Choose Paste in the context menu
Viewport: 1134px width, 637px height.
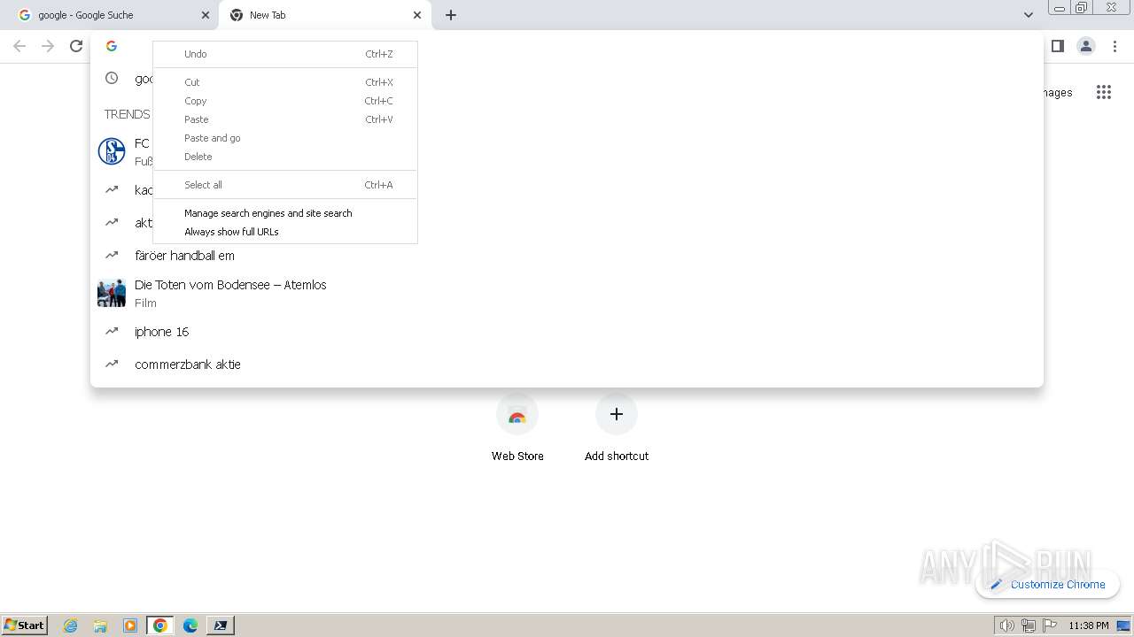pos(285,119)
